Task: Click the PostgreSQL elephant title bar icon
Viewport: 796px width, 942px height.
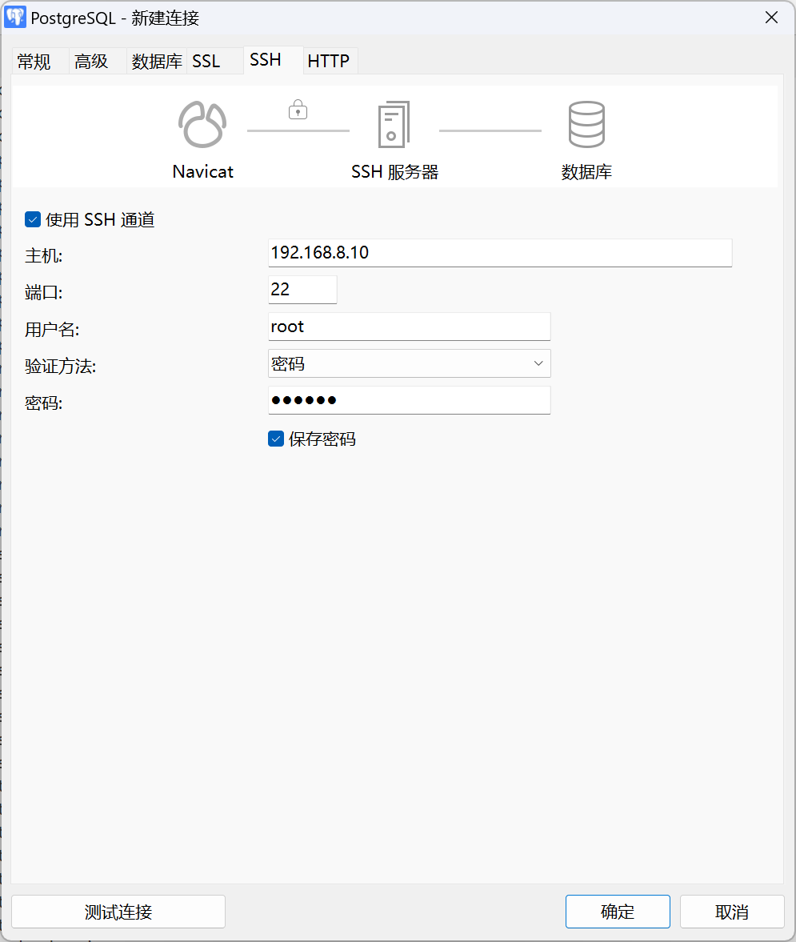Action: pyautogui.click(x=15, y=18)
